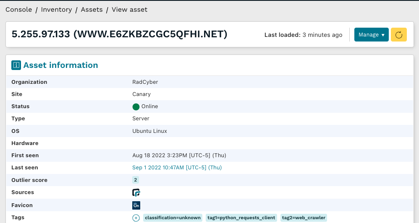Click the RadCyber organization value
Viewport: 419px width, 223px height.
point(145,82)
